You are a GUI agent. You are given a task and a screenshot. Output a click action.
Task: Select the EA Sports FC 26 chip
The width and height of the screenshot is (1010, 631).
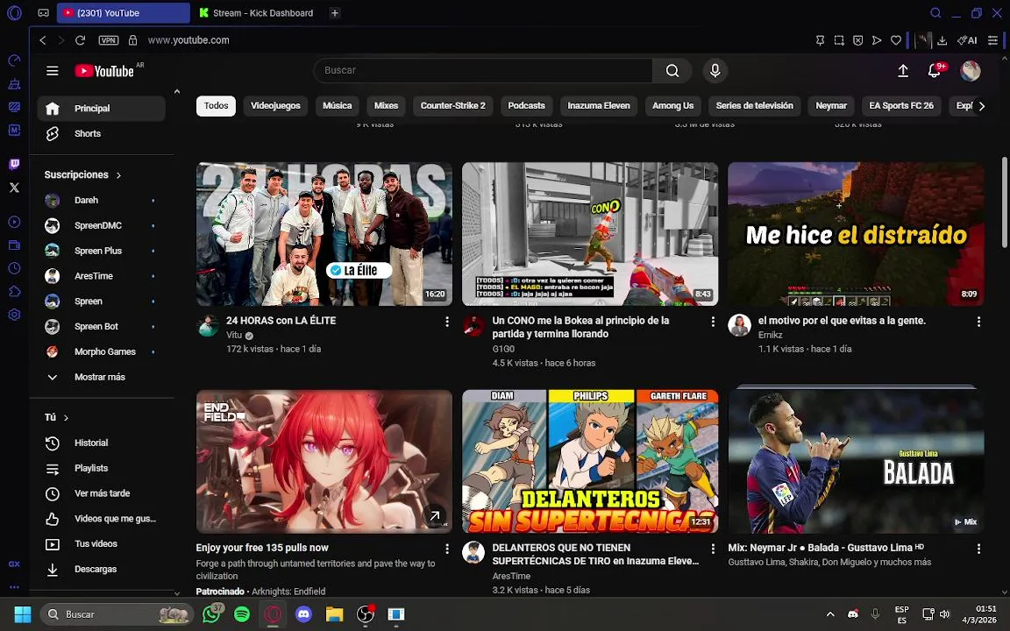coord(901,105)
